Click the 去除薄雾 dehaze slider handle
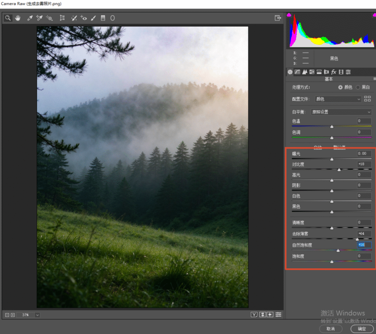This screenshot has height=334, width=376. pos(357,239)
